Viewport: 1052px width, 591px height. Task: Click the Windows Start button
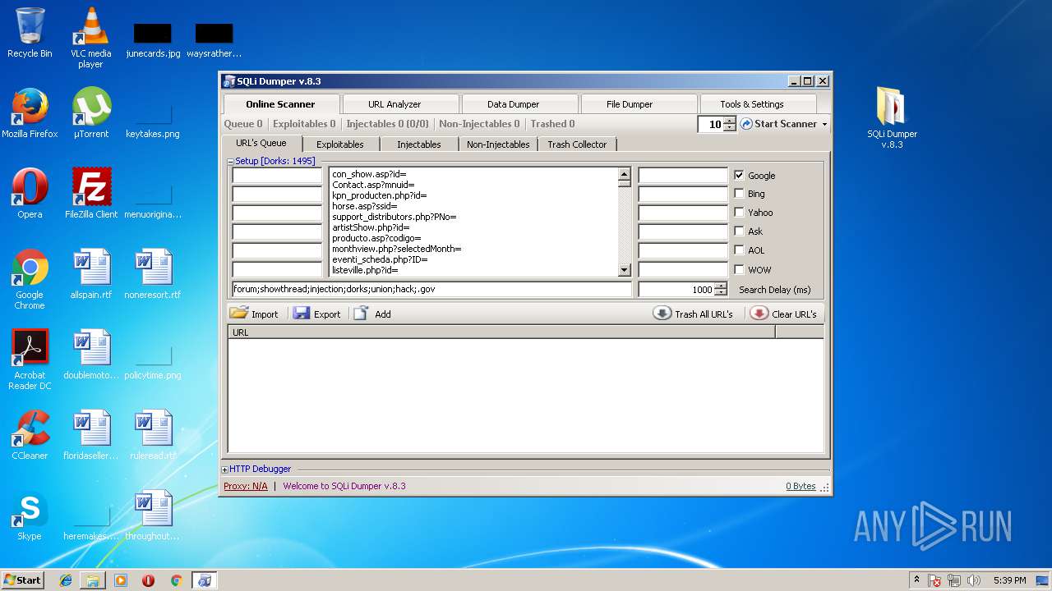[x=23, y=580]
